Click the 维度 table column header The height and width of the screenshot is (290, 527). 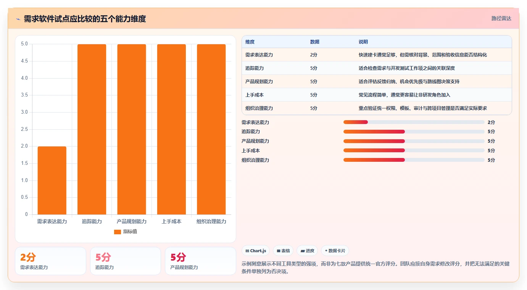250,42
